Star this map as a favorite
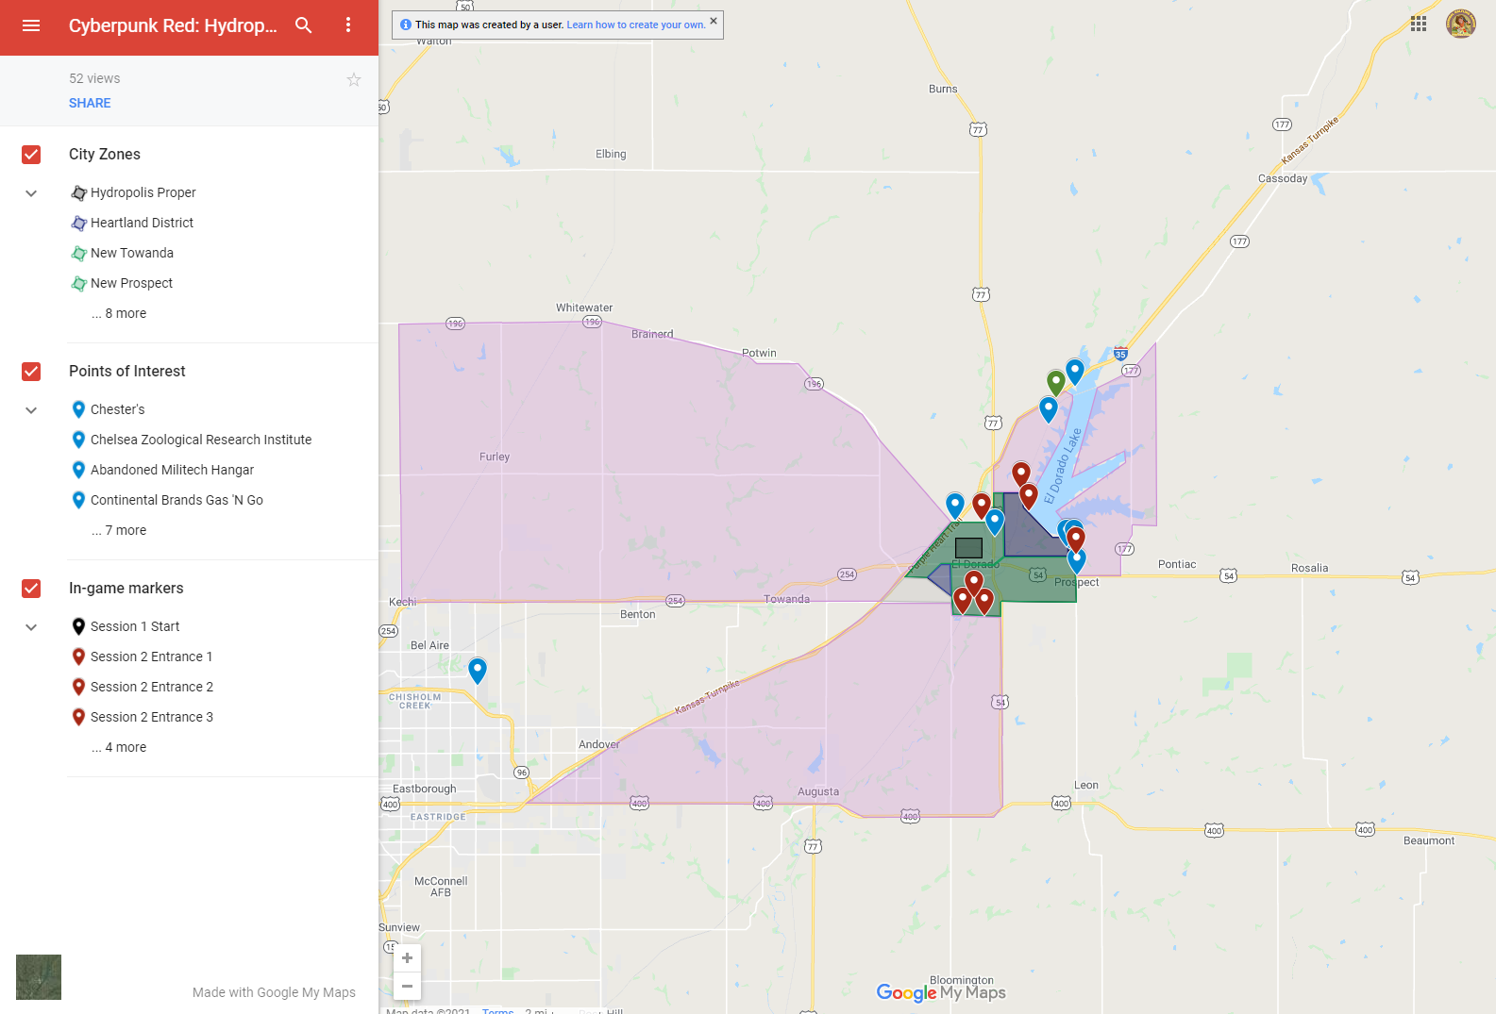1496x1014 pixels. pyautogui.click(x=354, y=80)
